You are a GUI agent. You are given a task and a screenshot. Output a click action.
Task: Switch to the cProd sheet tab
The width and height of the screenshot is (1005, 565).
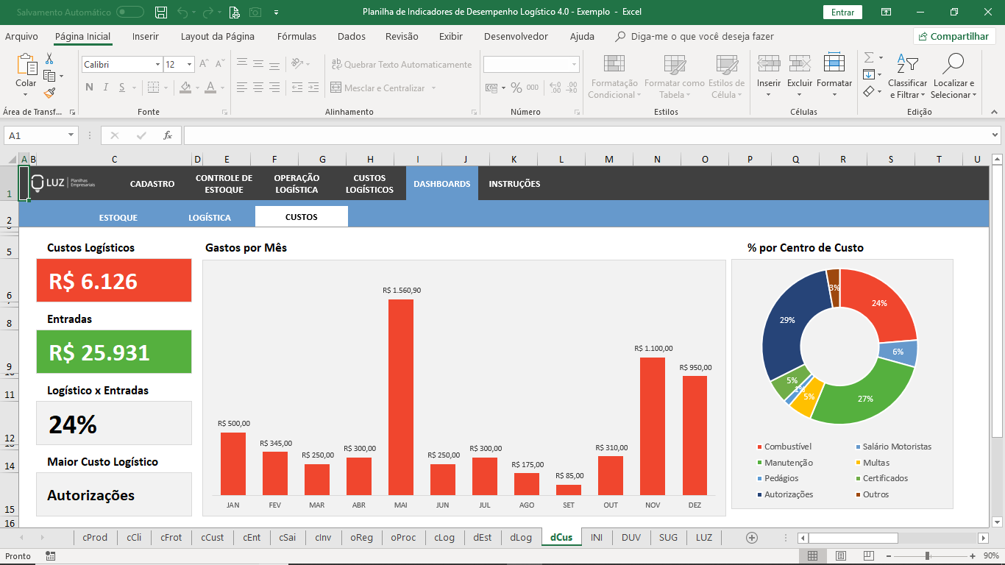tap(95, 538)
